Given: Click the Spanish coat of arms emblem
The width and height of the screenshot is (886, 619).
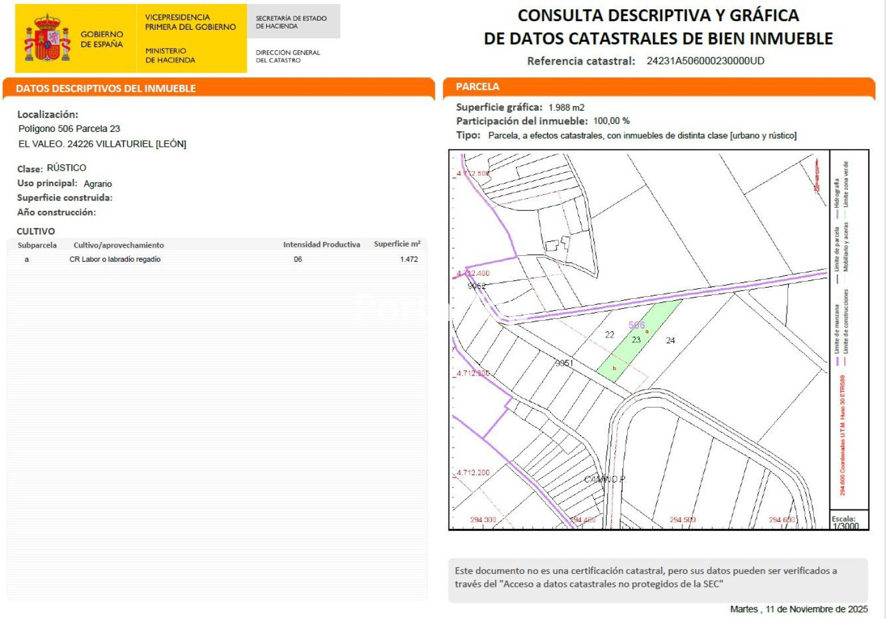Looking at the screenshot, I should pyautogui.click(x=47, y=38).
